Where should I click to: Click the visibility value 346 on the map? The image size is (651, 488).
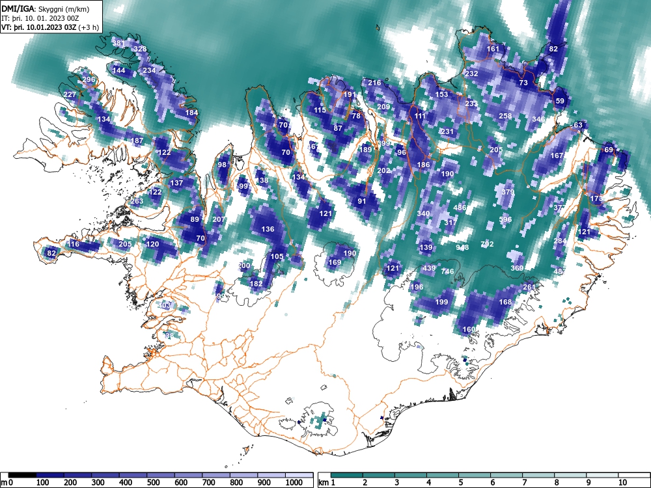click(538, 119)
